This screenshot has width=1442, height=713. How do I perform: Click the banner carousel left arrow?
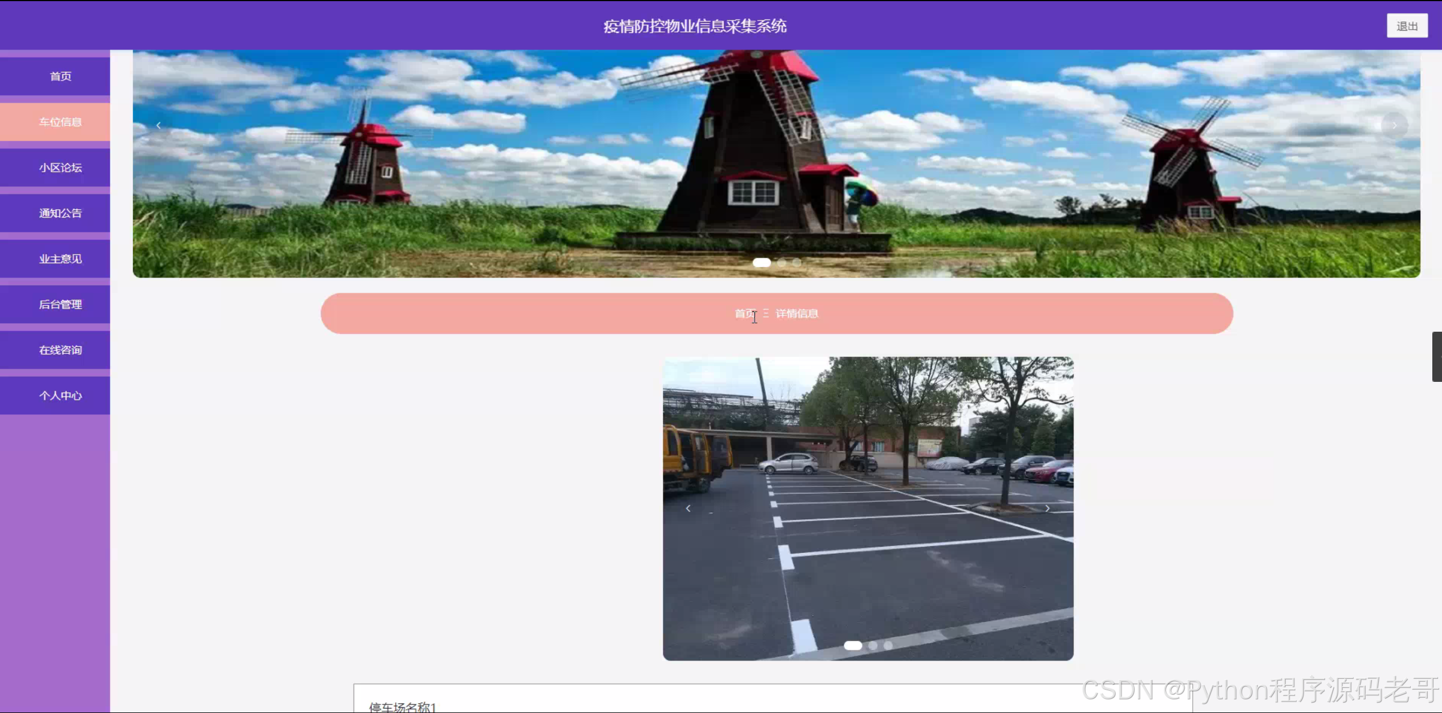point(159,125)
